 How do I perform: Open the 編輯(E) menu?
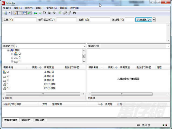[18, 8]
